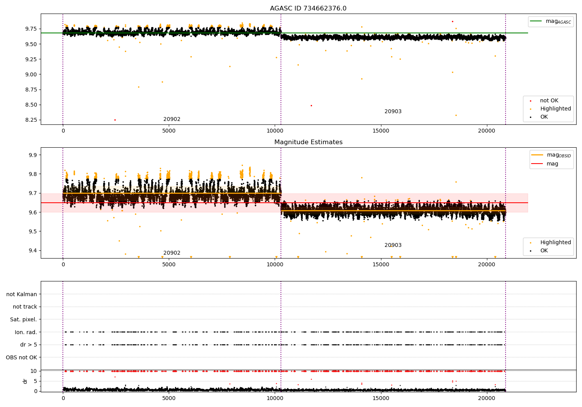The image size is (582, 407).
Task: Click the red not-OK point at 8.25 magnitude
Action: click(x=115, y=120)
